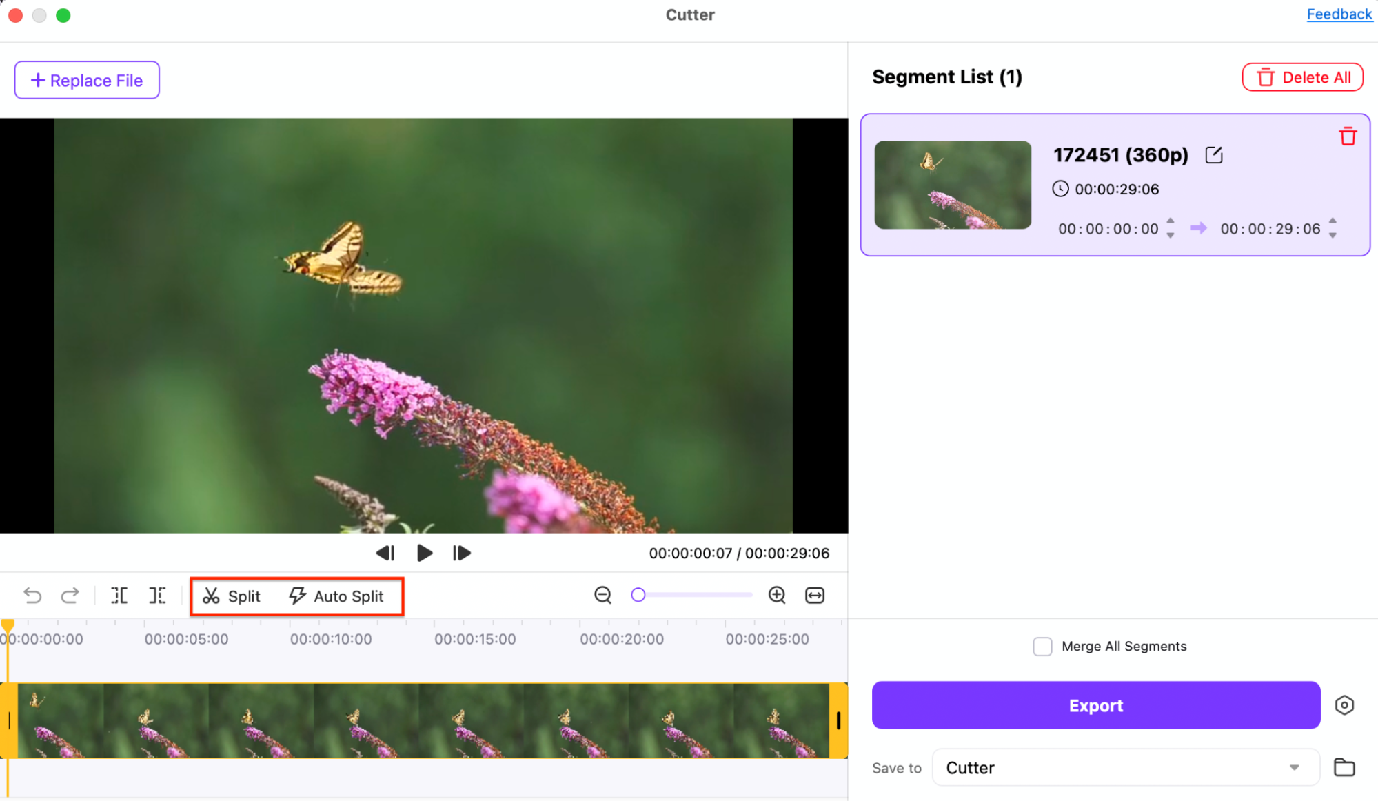Image resolution: width=1378 pixels, height=801 pixels.
Task: Delete the 172451 segment with trash icon
Action: pyautogui.click(x=1348, y=136)
